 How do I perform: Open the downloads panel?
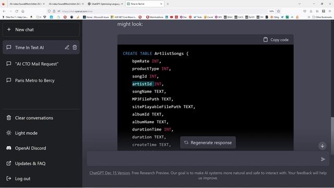point(311,11)
